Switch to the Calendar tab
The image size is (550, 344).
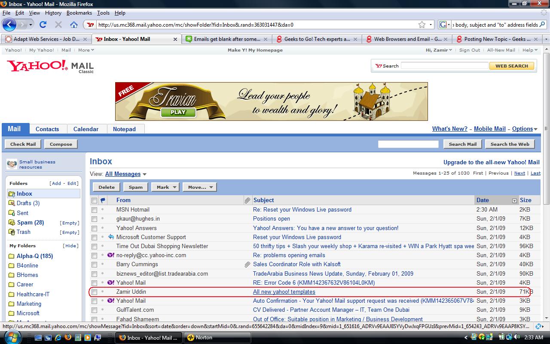[x=86, y=129]
